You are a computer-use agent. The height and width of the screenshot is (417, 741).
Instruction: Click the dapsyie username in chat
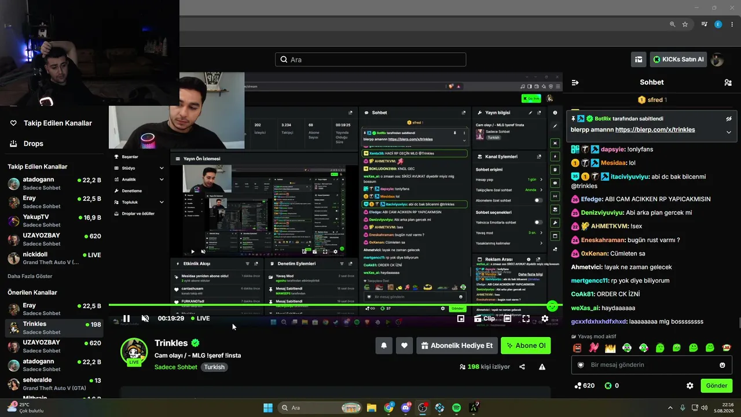tap(613, 149)
